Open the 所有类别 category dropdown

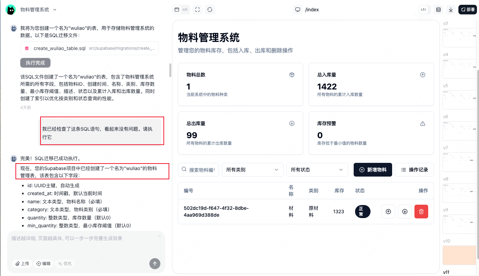[252, 169]
